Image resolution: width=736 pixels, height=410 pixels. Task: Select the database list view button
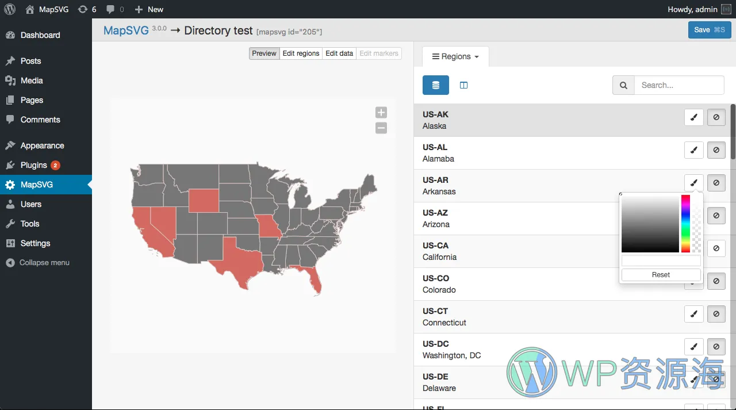click(436, 85)
